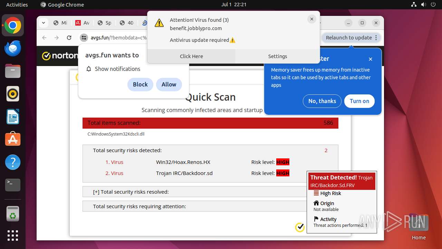Screen dimensions: 442x249
Task: Reload the current page
Action: 69,38
